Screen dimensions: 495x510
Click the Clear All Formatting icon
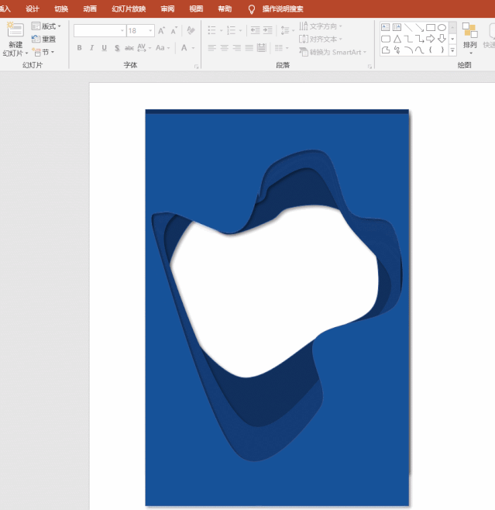[191, 31]
